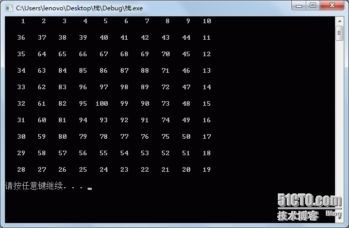The height and width of the screenshot is (228, 349).
Task: Click the console app icon in title bar
Action: point(9,8)
